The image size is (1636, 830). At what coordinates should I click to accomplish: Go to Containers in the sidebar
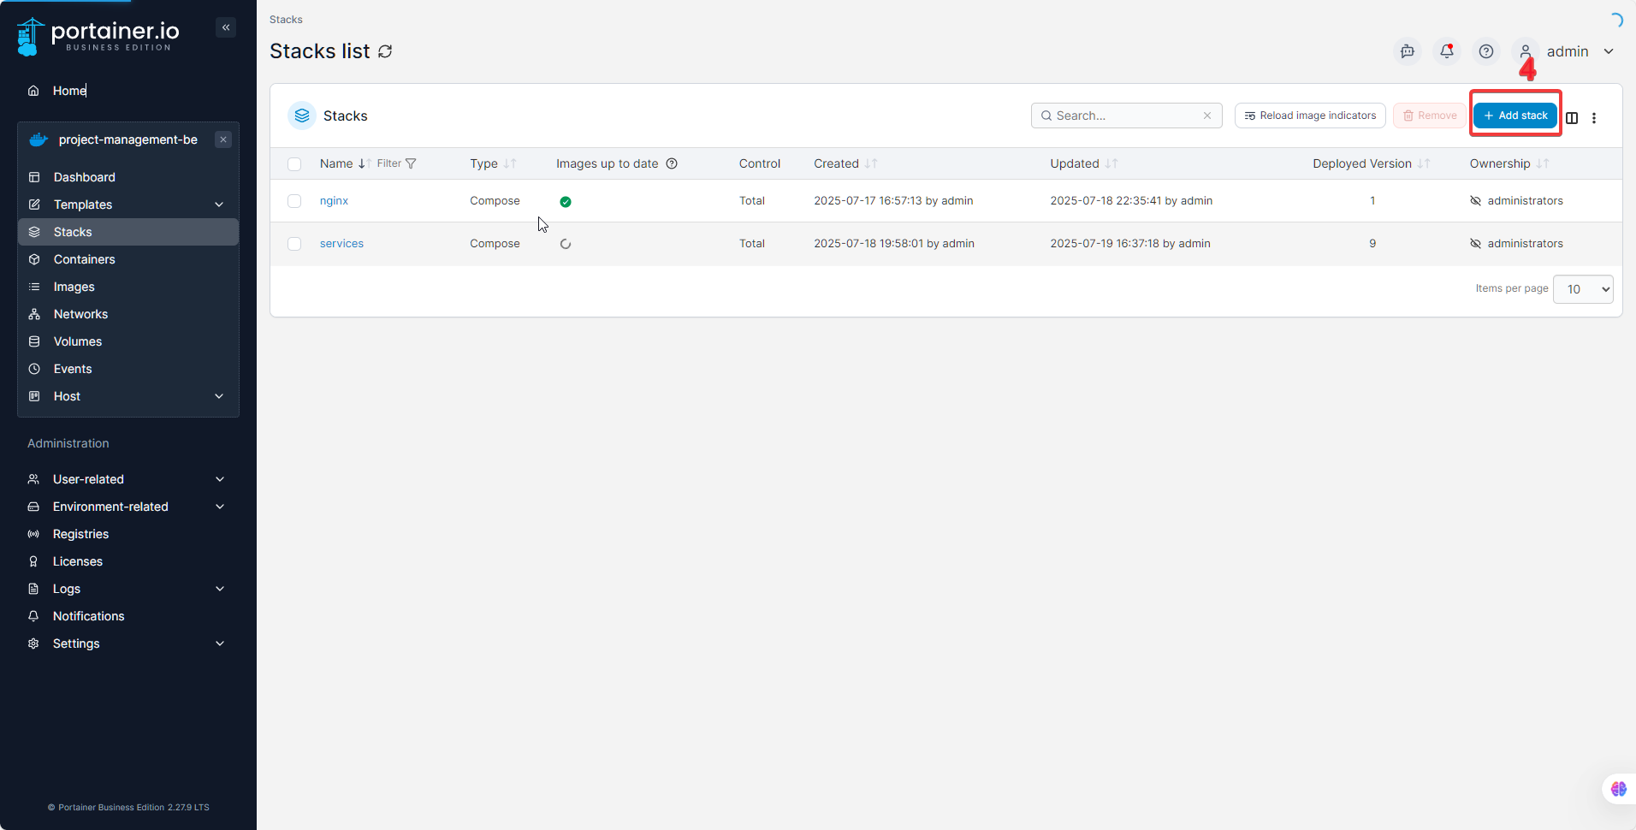point(84,259)
